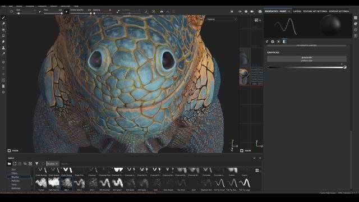
Task: Switch to the Display Settings tab
Action: [x=339, y=11]
